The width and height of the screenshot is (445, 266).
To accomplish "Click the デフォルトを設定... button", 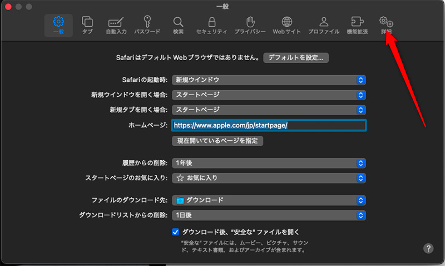I will [x=296, y=58].
